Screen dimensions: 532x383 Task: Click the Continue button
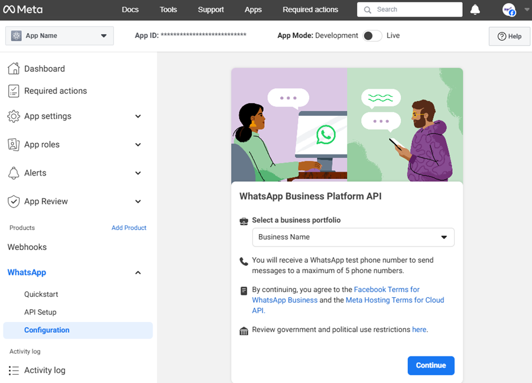coord(431,365)
